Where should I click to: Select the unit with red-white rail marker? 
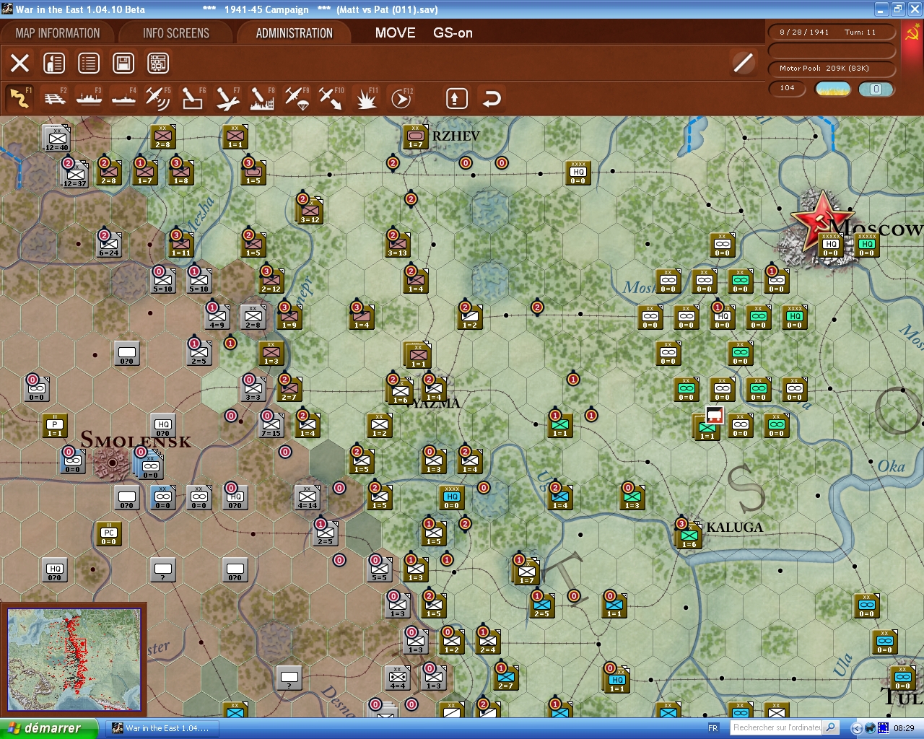pyautogui.click(x=707, y=427)
